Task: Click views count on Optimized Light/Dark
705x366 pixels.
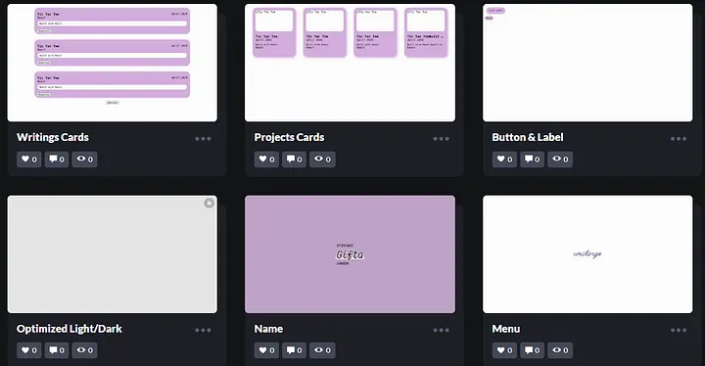Action: [x=84, y=350]
